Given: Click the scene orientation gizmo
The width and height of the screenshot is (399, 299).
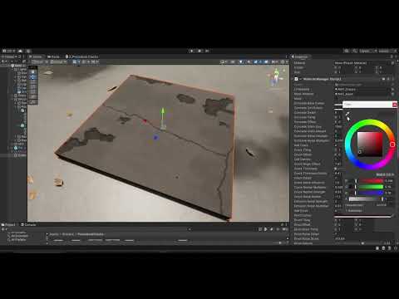Looking at the screenshot, I should (x=276, y=77).
